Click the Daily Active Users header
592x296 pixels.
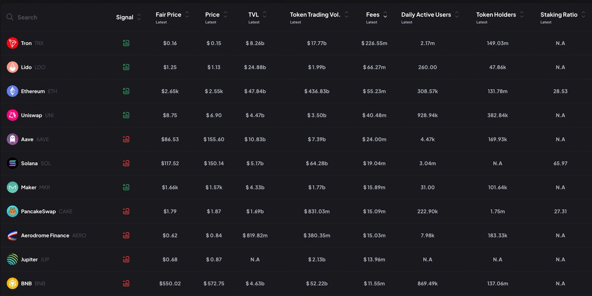[x=426, y=15]
